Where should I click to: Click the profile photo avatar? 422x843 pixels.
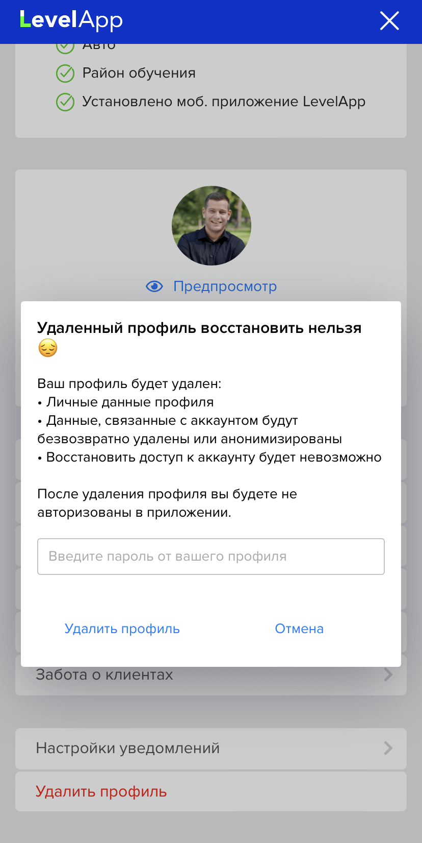point(212,226)
